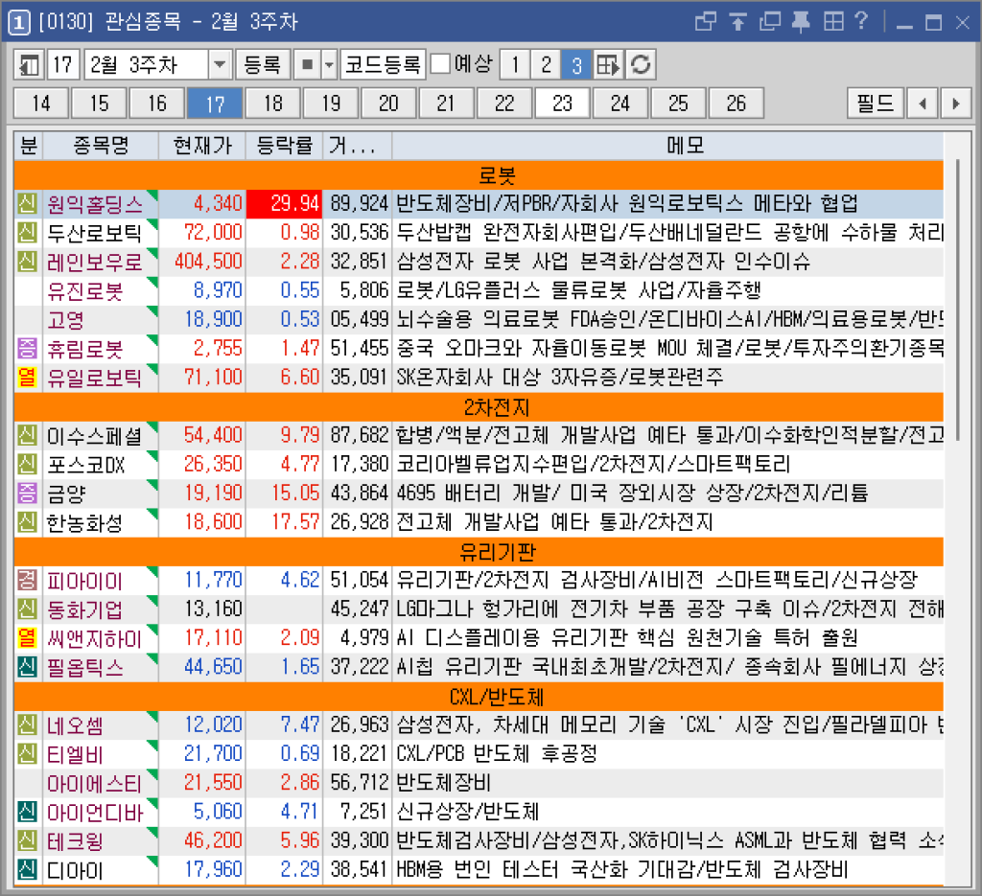Select the 티엘비 stock name
982x896 pixels.
75,754
